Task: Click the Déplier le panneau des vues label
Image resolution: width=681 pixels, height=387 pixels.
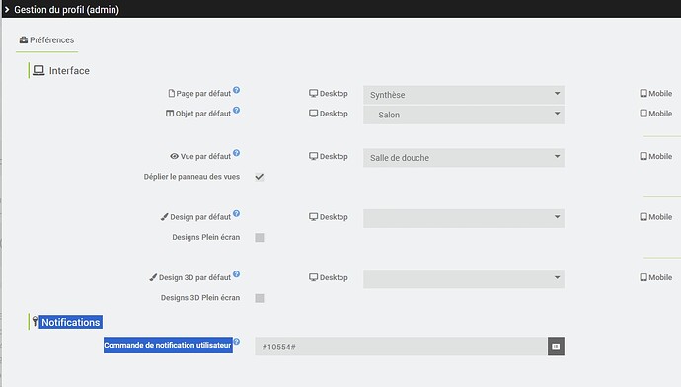Action: [191, 177]
